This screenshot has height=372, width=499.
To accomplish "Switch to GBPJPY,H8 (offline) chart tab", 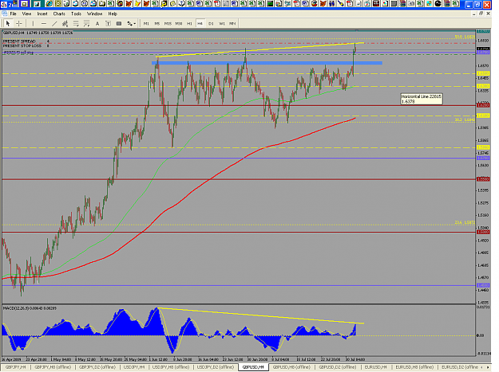I will pyautogui.click(x=53, y=367).
